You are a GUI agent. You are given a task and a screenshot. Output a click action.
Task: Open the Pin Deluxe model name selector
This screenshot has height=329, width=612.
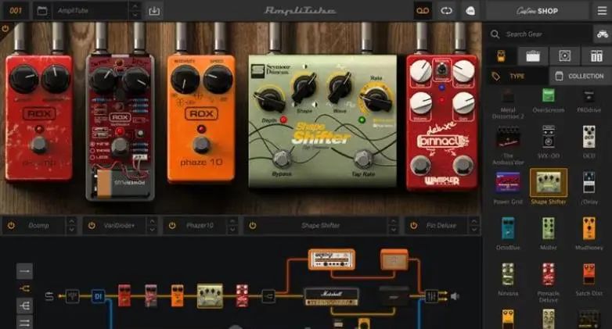point(441,225)
